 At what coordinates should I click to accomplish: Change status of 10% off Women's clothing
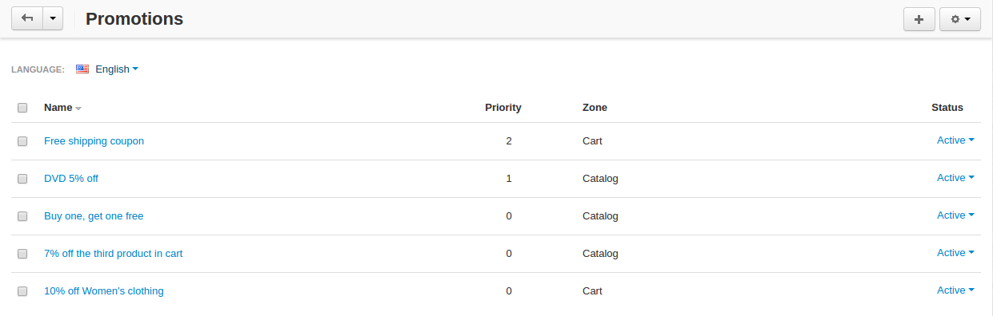pyautogui.click(x=955, y=290)
